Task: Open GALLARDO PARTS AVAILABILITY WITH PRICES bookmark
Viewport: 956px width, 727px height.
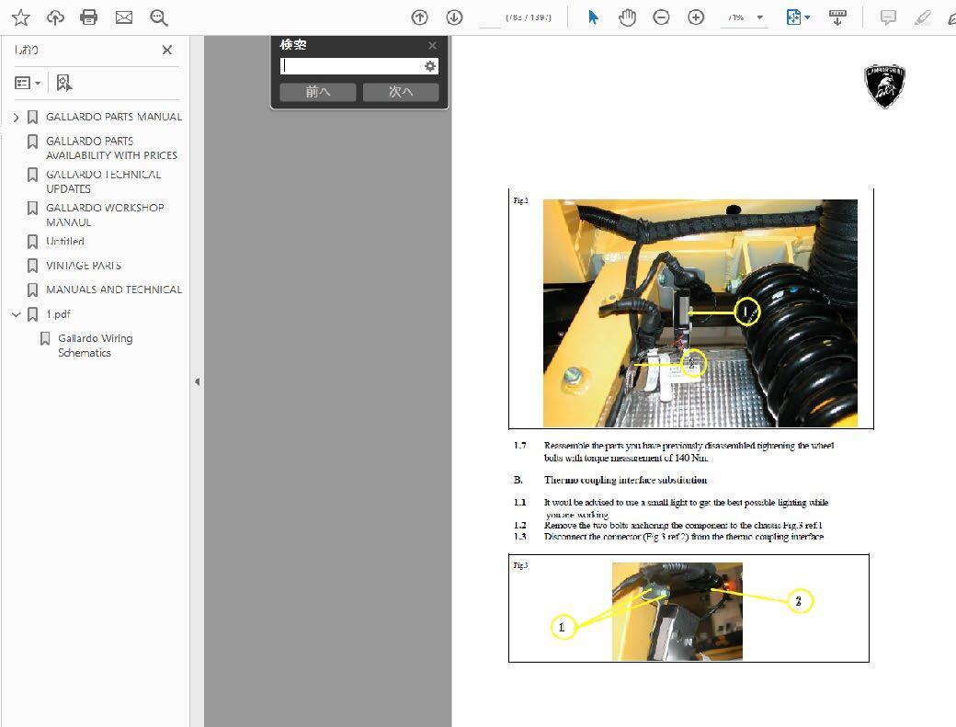Action: pos(111,148)
